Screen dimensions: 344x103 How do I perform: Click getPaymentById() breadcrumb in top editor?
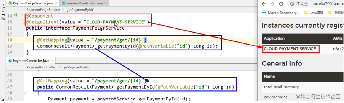point(80,9)
